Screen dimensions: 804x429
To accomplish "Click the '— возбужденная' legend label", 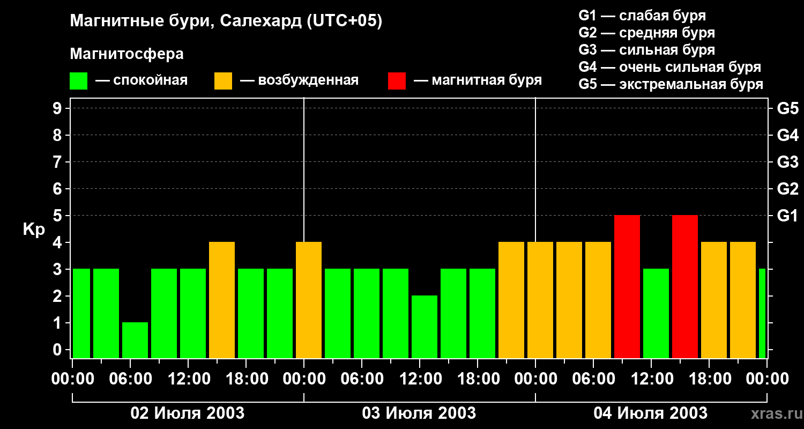I will [x=299, y=80].
